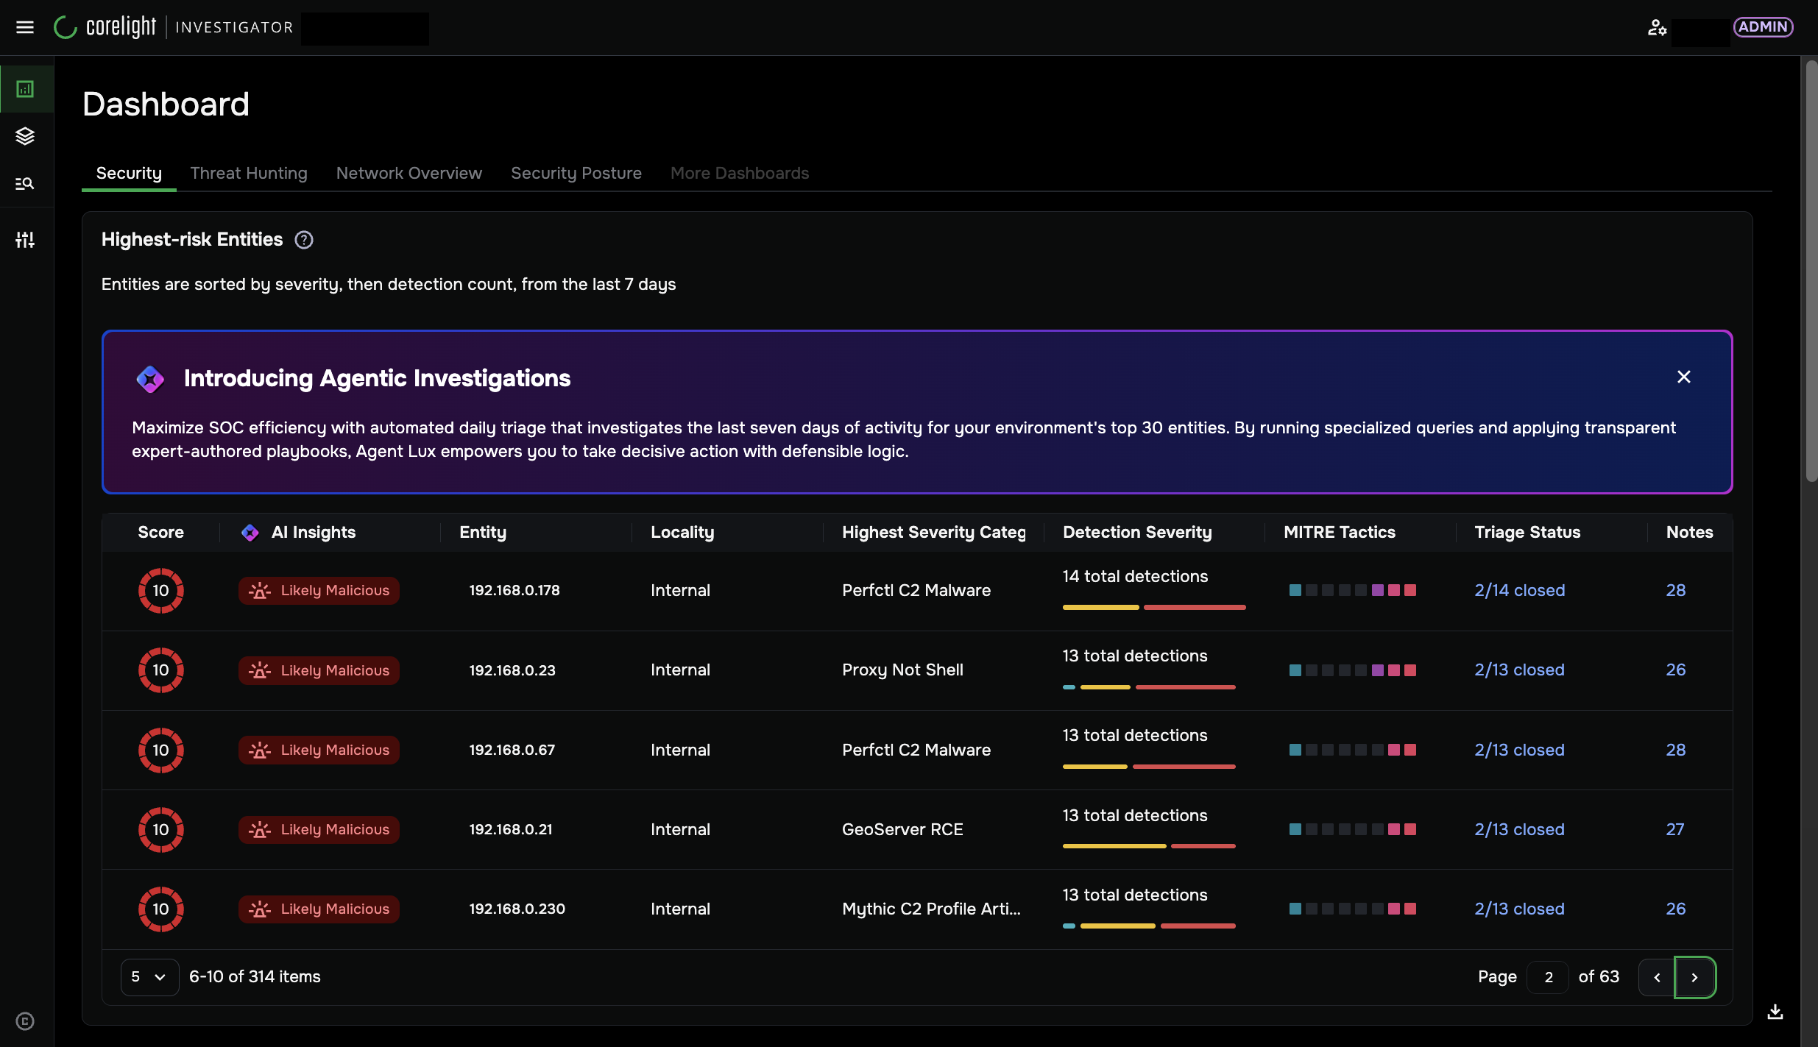Open Likely Malicious insight for 192.168.0.230
The width and height of the screenshot is (1818, 1047).
(319, 909)
